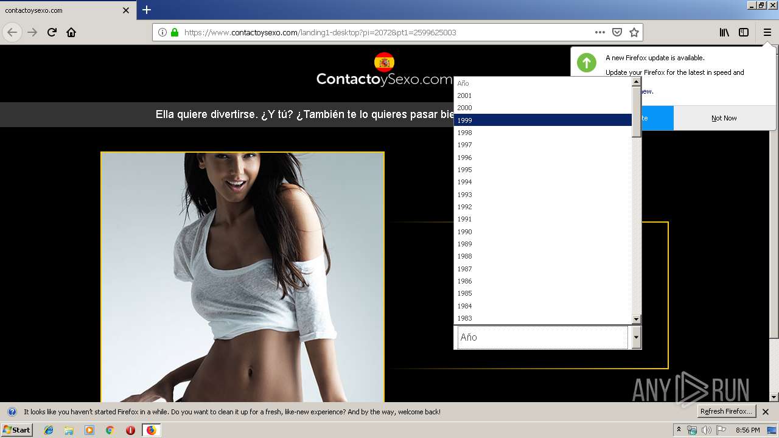The width and height of the screenshot is (779, 438).
Task: Click the woman's photo thumbnail
Action: 242,277
